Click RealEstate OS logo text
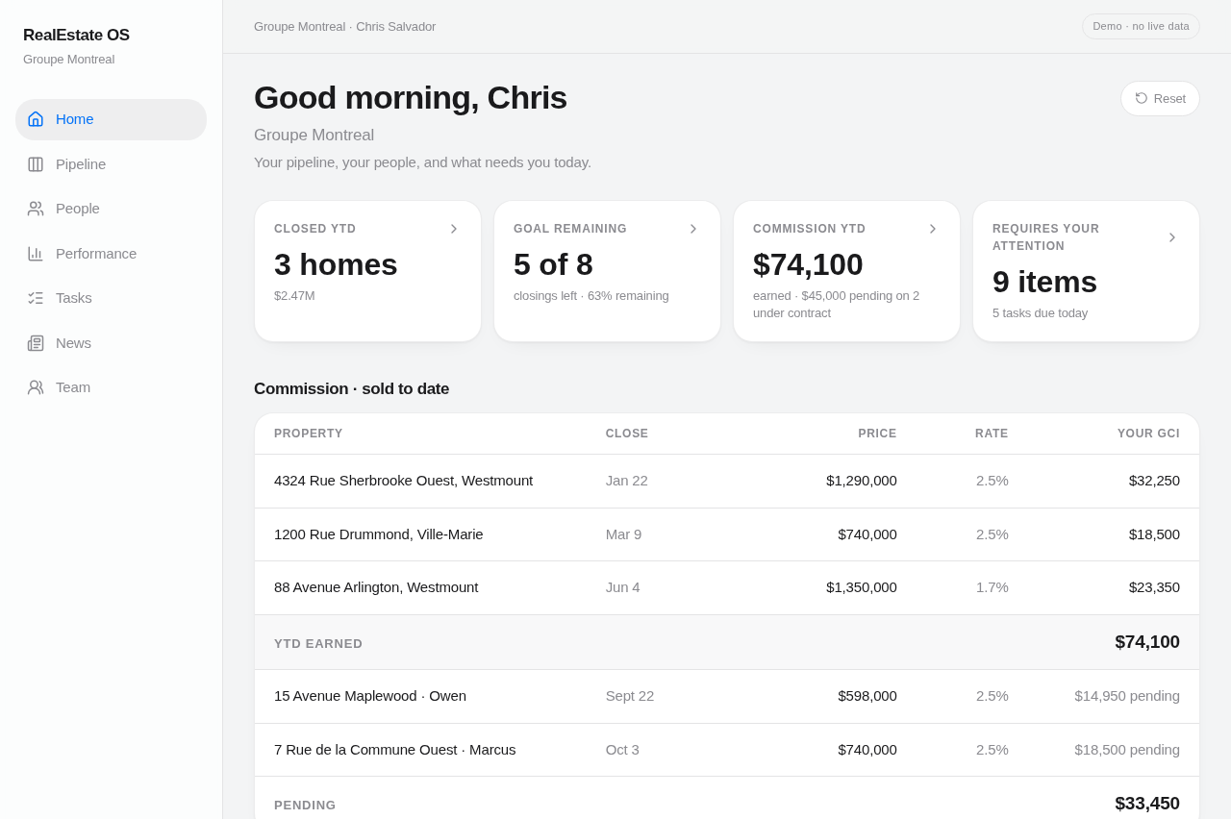Image resolution: width=1231 pixels, height=819 pixels. pos(76,36)
